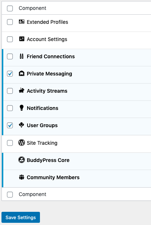Check the Site Tracking checkbox
The height and width of the screenshot is (225, 151).
10,143
